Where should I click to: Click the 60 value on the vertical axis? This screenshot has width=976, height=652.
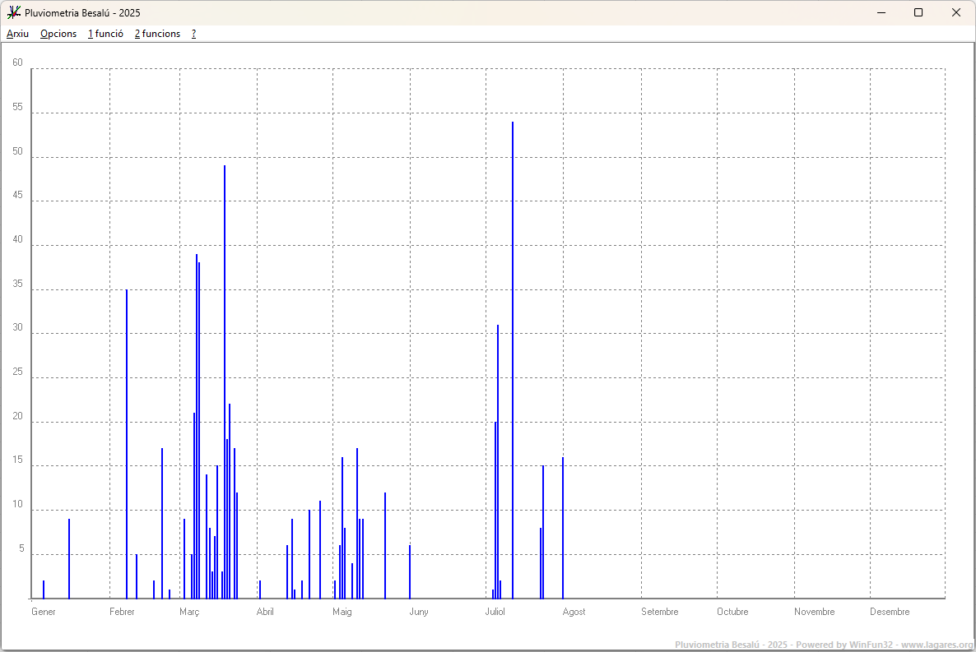(x=17, y=62)
